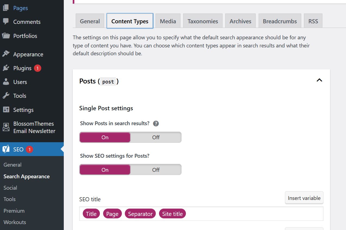This screenshot has height=230, width=346.
Task: Click the Tools wrench icon
Action: coord(6,96)
